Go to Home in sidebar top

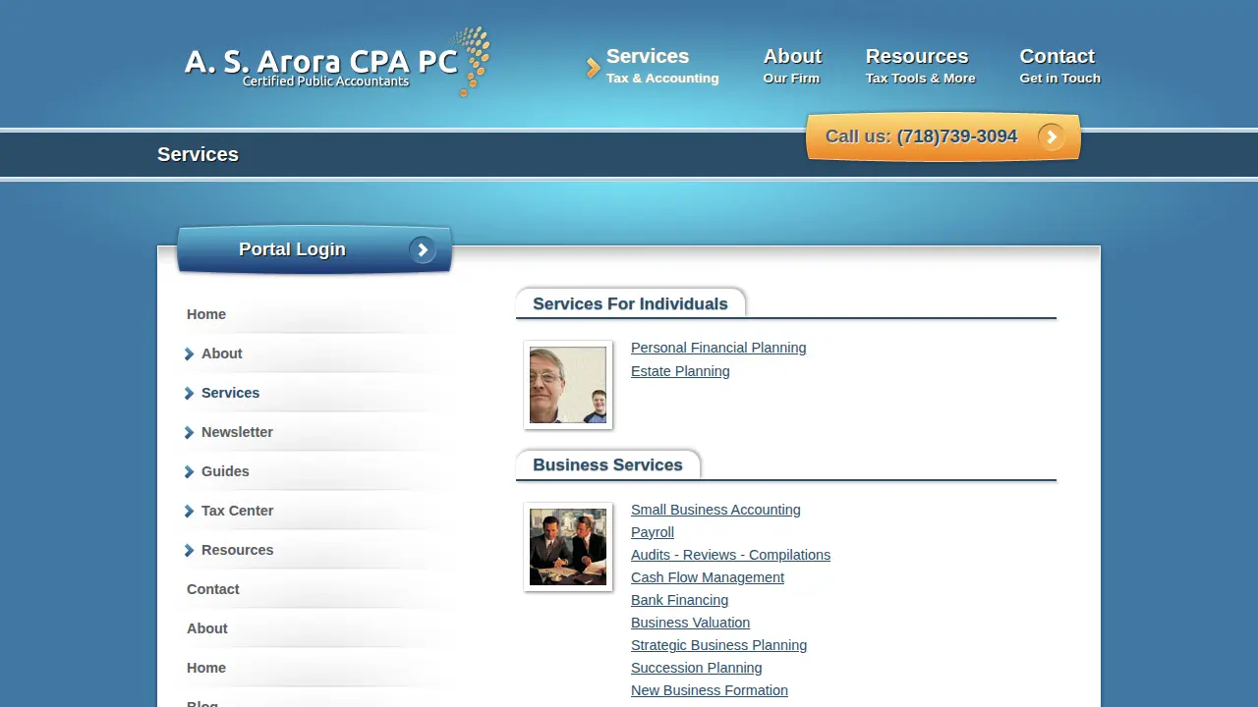[x=206, y=314]
